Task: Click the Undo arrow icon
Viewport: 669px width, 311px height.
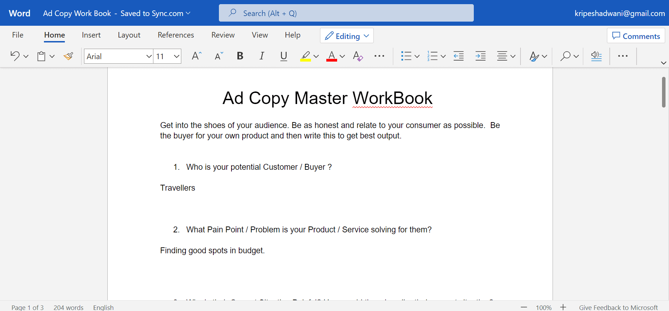Action: click(x=15, y=56)
